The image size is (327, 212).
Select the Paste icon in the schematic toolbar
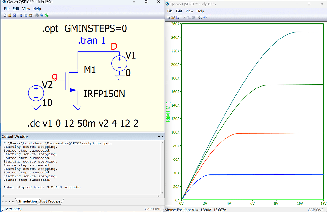(x=31, y=15)
